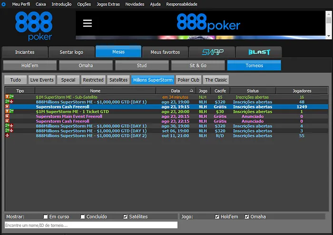Open the Introdução menu
Image resolution: width=333 pixels, height=235 pixels.
coord(61,4)
